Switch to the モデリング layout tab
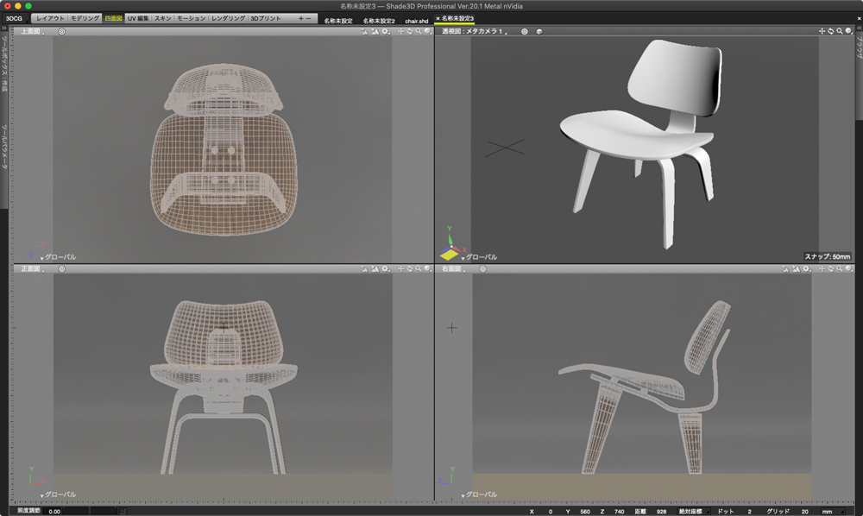The height and width of the screenshot is (516, 863). coord(85,18)
